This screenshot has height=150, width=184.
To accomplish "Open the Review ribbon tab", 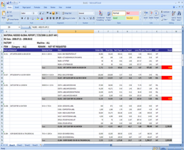I will [x=53, y=7].
